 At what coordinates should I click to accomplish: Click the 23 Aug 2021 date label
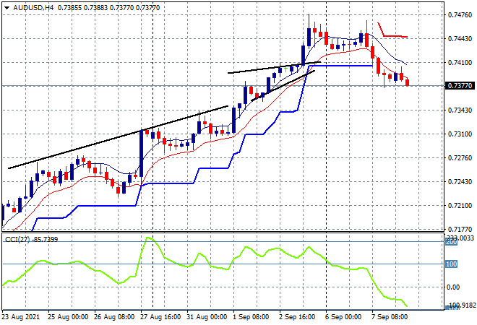click(x=21, y=317)
